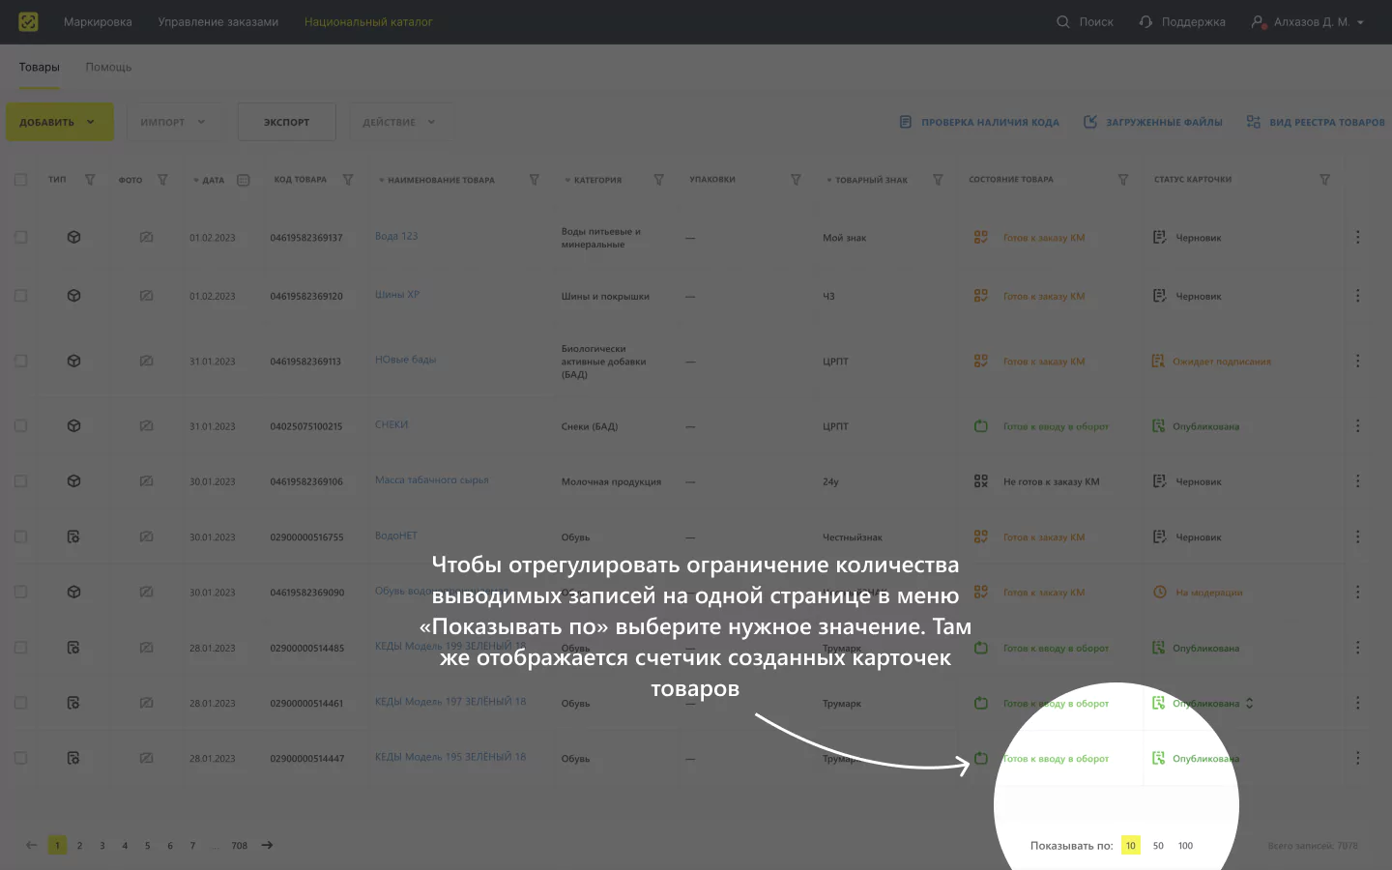Check the select-all checkbox in table header
Image resolution: width=1392 pixels, height=870 pixels.
click(x=20, y=180)
